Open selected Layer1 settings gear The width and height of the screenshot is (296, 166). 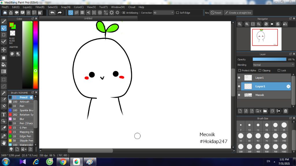tap(288, 86)
